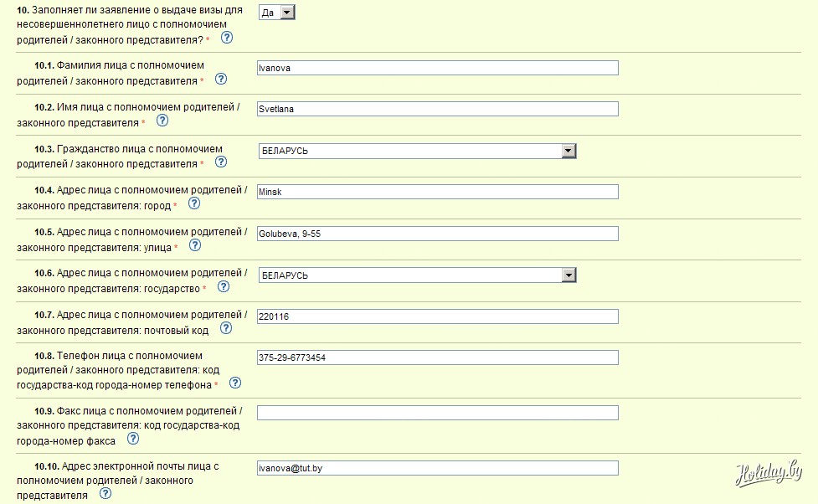Select email field with ivanova@tut.by
The width and height of the screenshot is (818, 504).
(x=437, y=468)
